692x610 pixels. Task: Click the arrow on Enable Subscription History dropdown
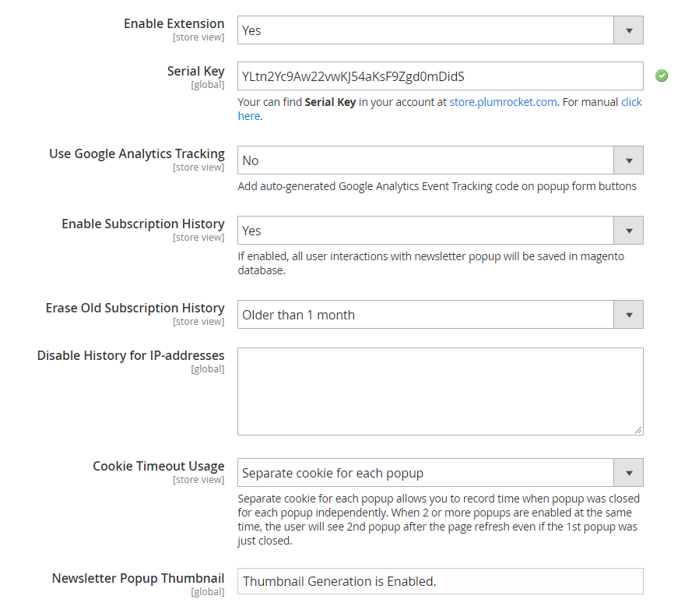point(628,231)
